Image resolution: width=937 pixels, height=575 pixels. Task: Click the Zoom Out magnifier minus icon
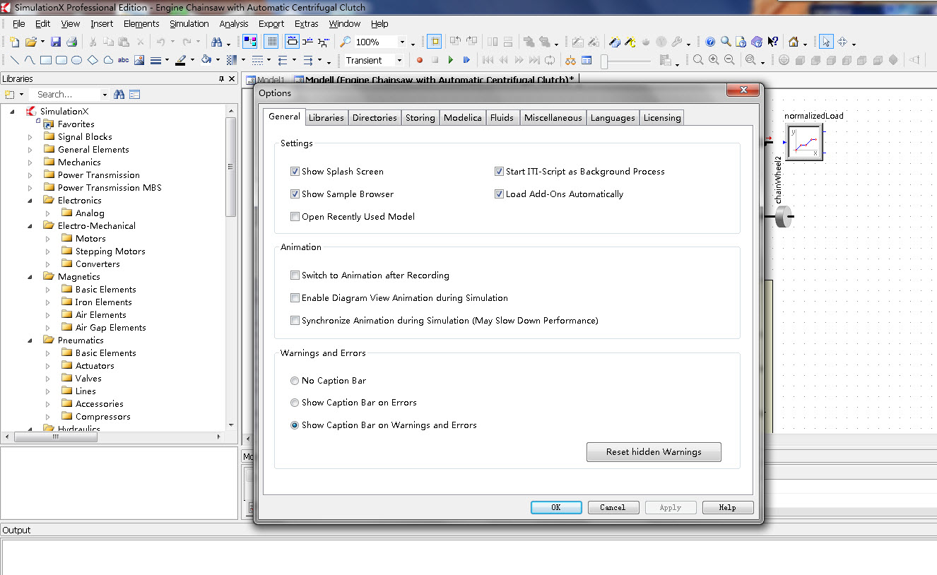(x=729, y=60)
